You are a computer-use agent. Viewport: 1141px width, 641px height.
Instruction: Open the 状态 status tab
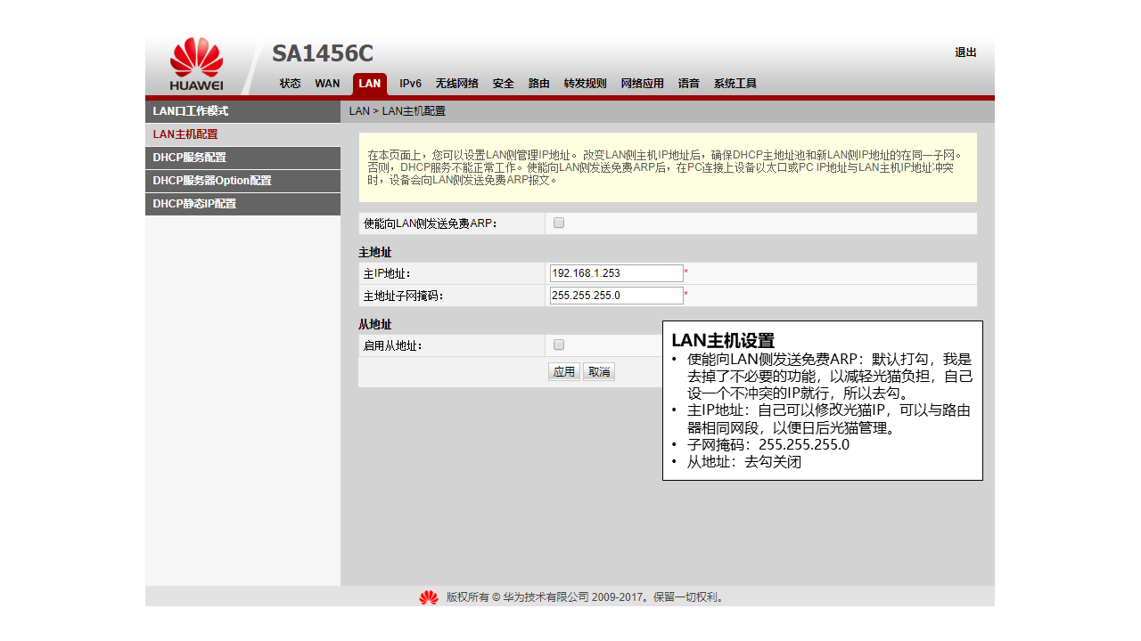tap(290, 84)
